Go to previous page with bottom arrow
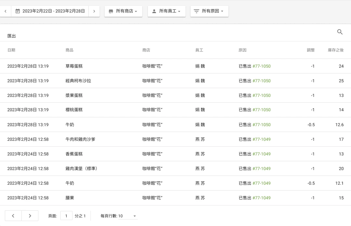 13,216
